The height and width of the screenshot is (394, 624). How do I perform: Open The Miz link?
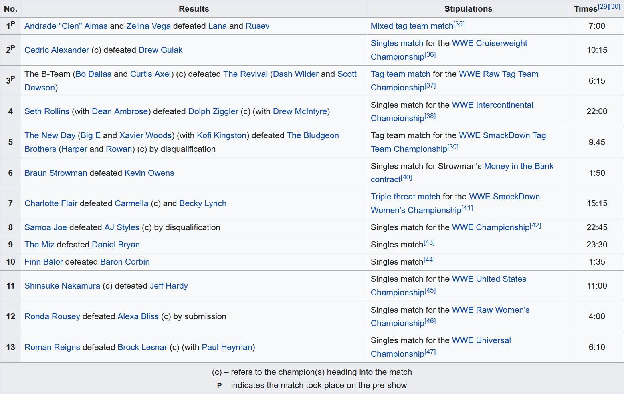[39, 245]
